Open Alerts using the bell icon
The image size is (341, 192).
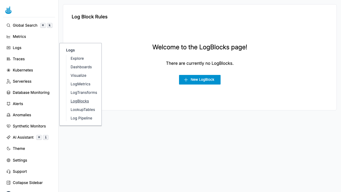point(8,104)
